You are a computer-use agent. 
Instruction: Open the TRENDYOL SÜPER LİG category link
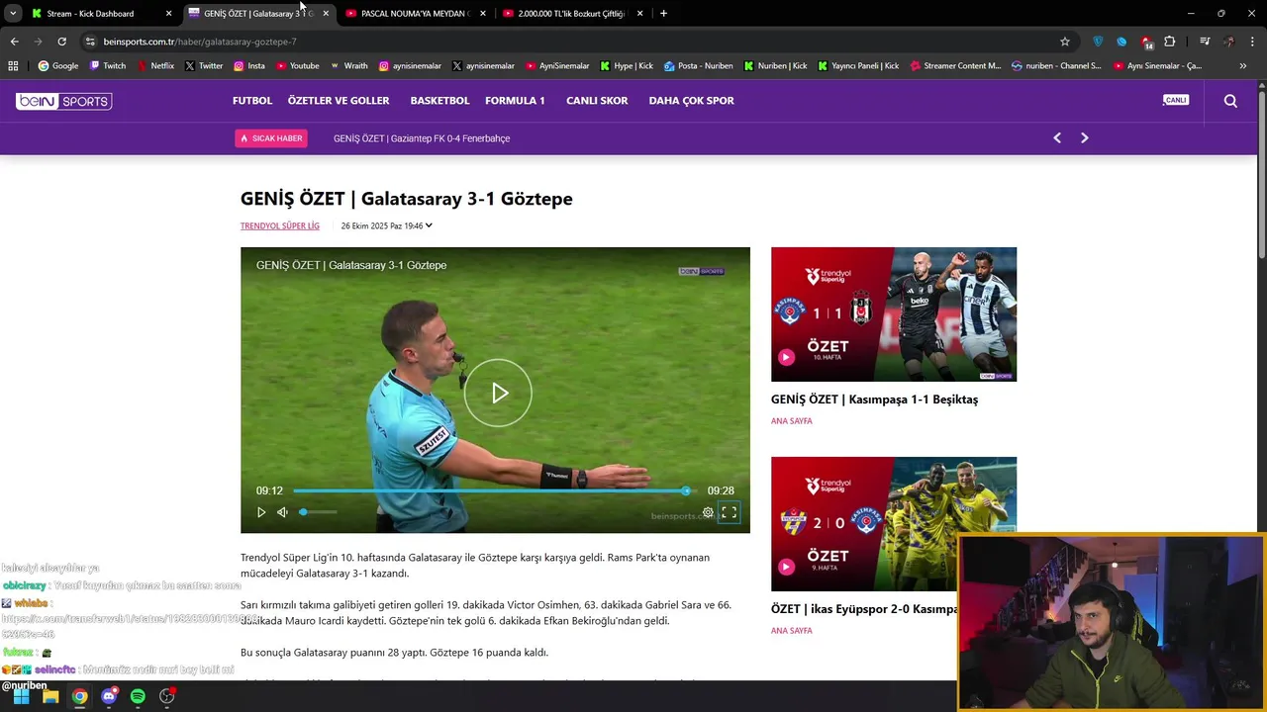(280, 226)
